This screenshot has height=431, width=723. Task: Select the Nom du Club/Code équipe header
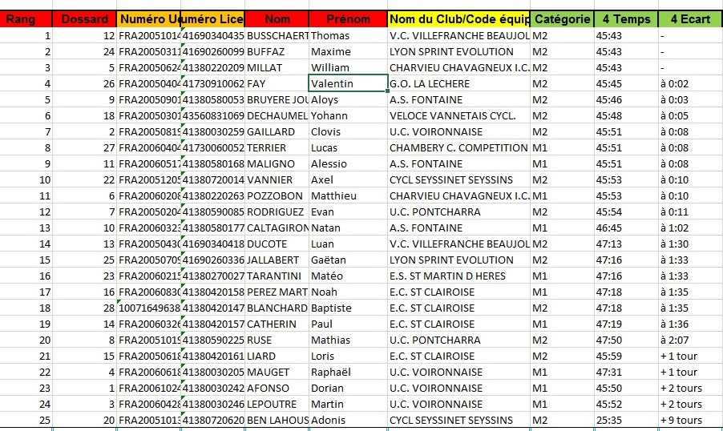[458, 19]
